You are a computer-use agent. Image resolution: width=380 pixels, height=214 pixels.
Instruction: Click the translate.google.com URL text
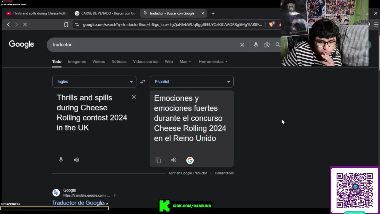86,196
